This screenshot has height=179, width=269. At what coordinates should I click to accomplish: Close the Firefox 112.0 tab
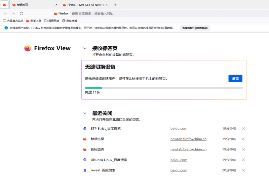tap(107, 5)
